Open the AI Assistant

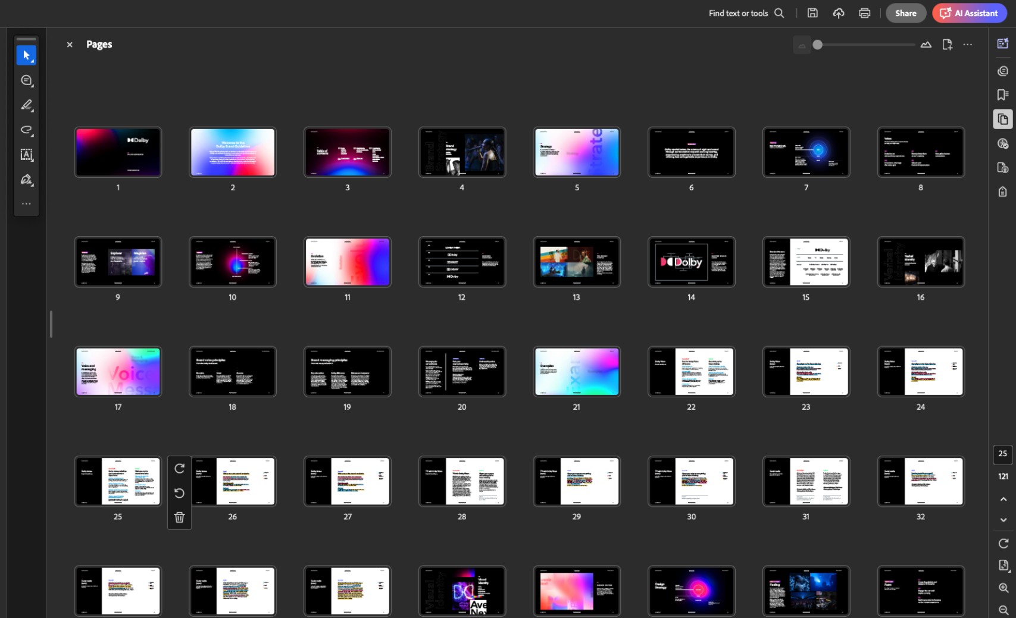[970, 13]
